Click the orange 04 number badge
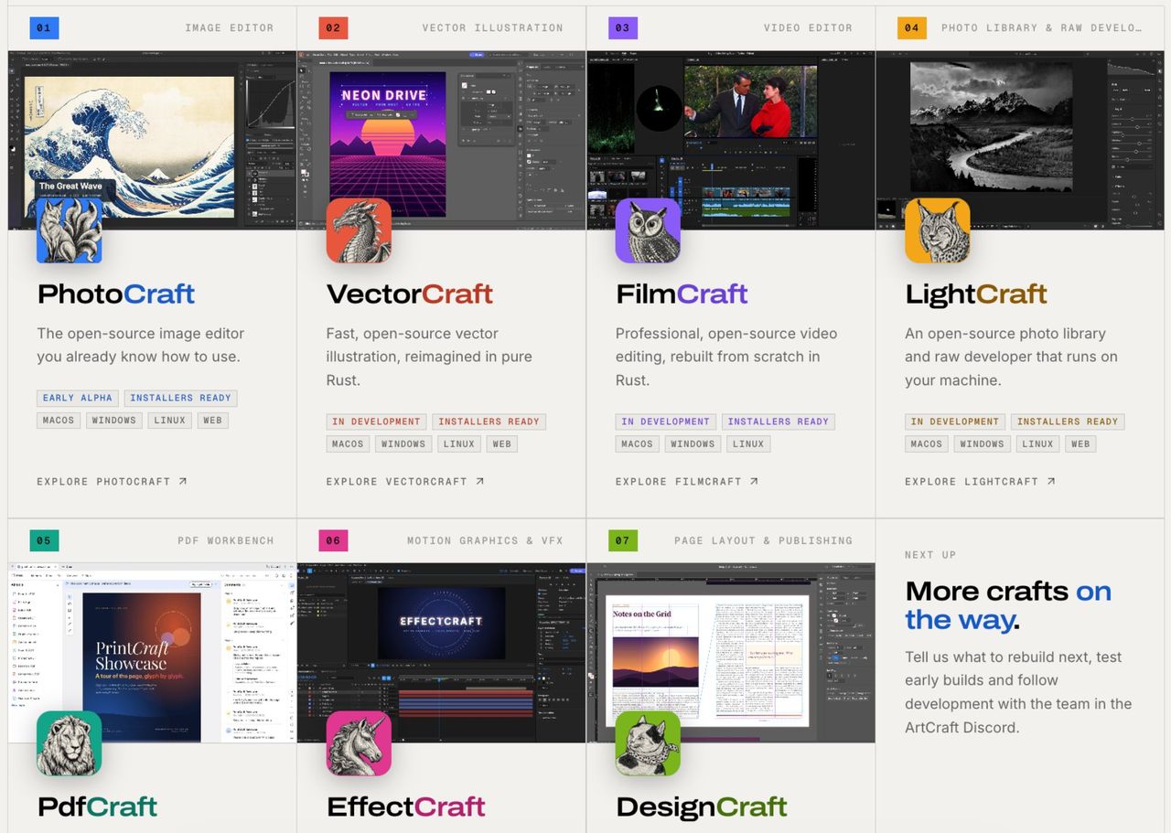The image size is (1171, 833). 912,27
